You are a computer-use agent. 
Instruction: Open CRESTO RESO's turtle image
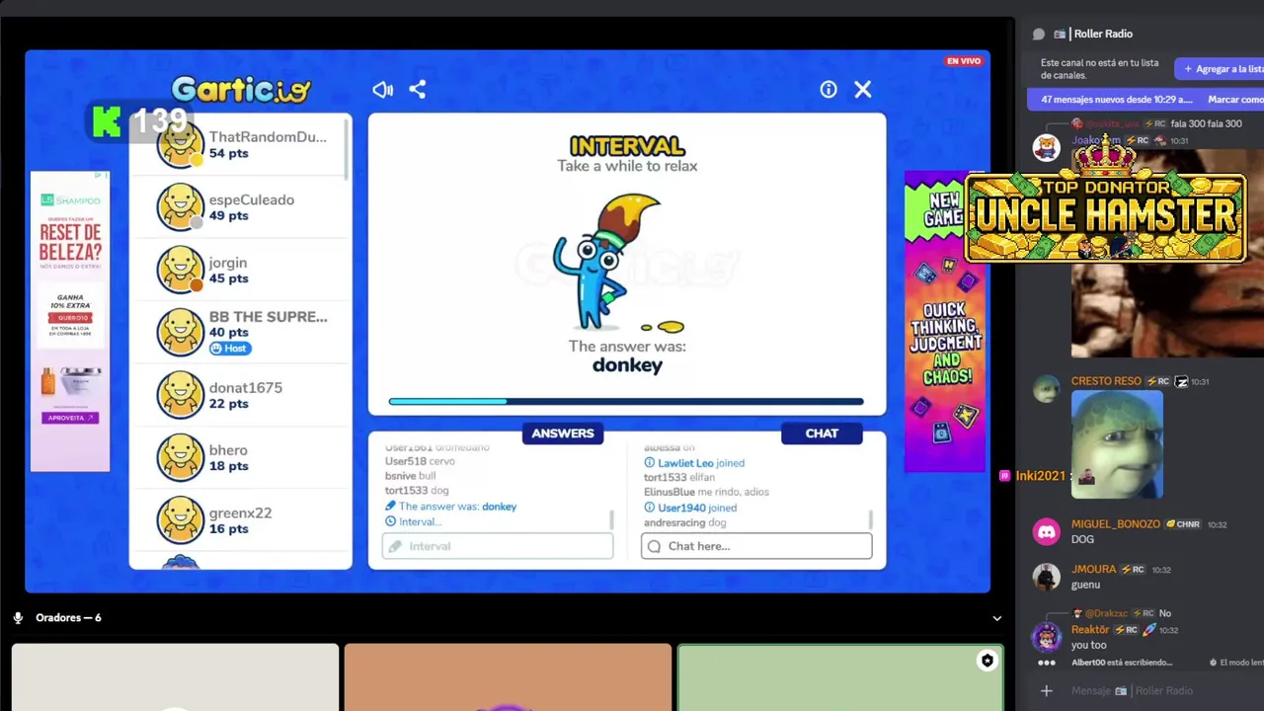point(1117,443)
